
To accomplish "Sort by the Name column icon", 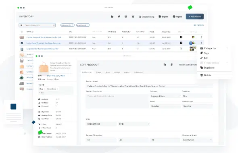I will (x=33, y=32).
